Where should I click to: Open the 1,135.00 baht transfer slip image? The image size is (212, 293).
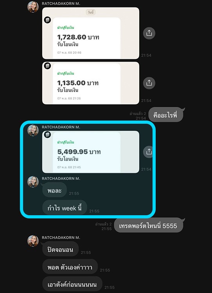pyautogui.click(x=91, y=83)
